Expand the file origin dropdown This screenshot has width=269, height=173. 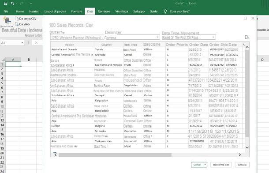[x=157, y=37]
